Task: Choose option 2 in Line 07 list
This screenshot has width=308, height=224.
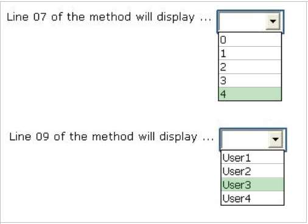Action: 250,67
